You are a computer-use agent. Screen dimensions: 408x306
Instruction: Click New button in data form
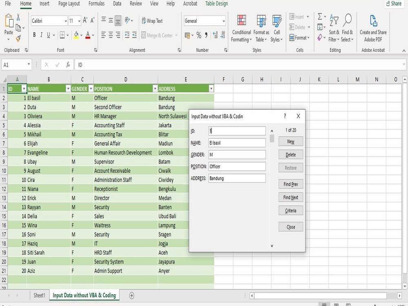pyautogui.click(x=290, y=141)
